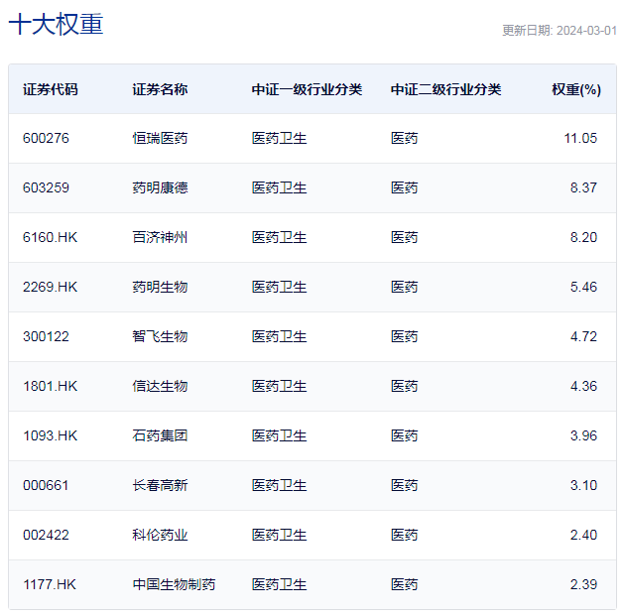Click 医药卫生 in the 恒瑞医药 row
The height and width of the screenshot is (615, 625).
(x=279, y=138)
